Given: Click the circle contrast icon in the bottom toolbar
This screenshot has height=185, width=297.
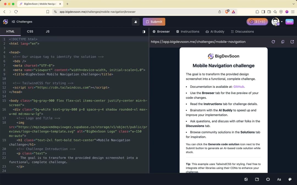Looking at the screenshot, I should click(268, 179).
